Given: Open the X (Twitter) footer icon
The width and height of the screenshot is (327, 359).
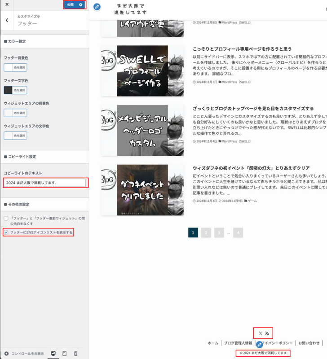Looking at the screenshot, I should tap(261, 333).
